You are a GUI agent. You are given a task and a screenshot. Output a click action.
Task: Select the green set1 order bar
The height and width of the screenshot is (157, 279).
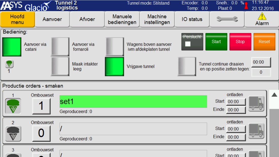pos(133,101)
